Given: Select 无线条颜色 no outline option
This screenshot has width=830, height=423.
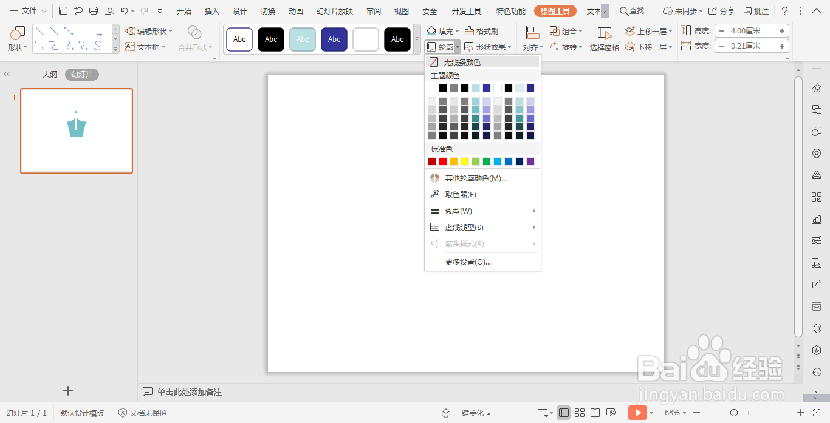Looking at the screenshot, I should (x=482, y=62).
